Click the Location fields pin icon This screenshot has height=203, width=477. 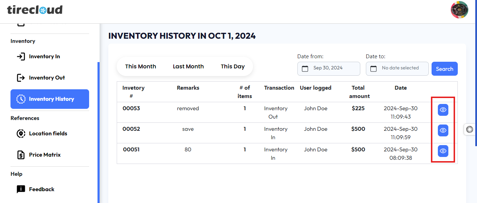(21, 134)
